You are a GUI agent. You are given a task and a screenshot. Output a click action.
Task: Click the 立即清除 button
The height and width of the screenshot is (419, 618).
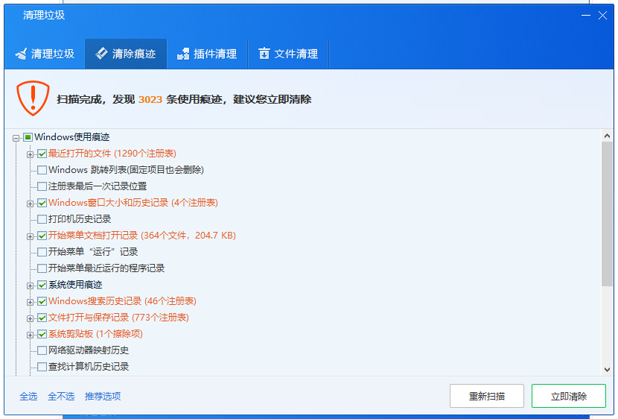pos(568,396)
